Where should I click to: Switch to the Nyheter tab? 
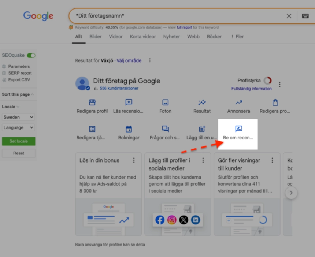click(x=171, y=37)
